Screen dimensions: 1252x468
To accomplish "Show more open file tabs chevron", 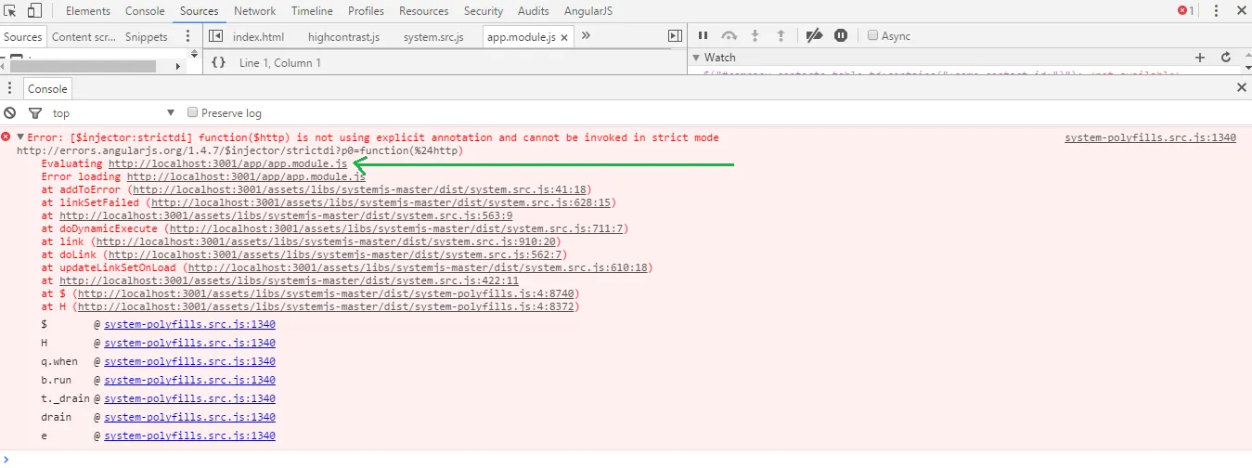I will 586,36.
